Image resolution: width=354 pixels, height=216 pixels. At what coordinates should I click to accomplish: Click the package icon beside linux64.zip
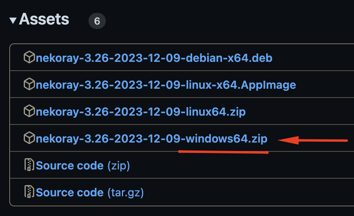point(29,111)
